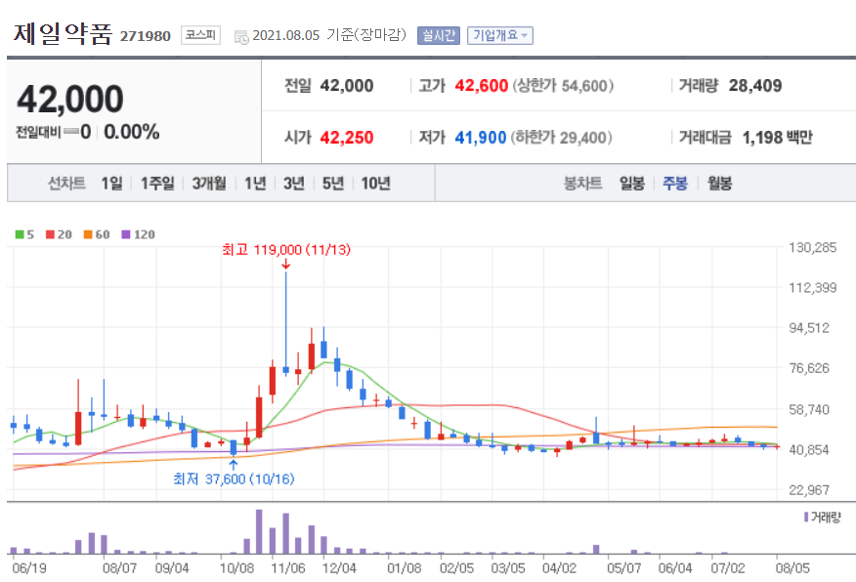Image resolution: width=856 pixels, height=582 pixels.
Task: Select 주봉 weekly candle chart
Action: (675, 184)
